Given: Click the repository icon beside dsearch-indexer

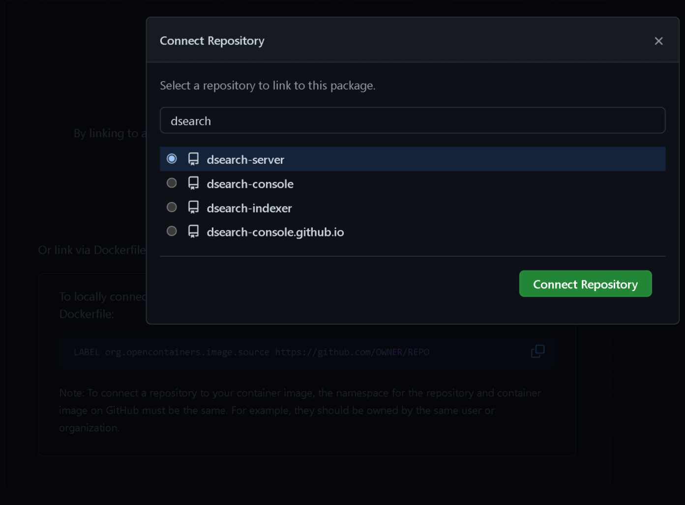Looking at the screenshot, I should click(192, 207).
